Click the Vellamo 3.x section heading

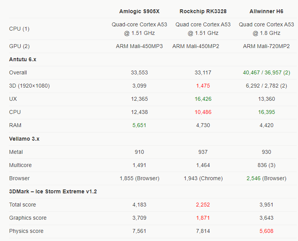[24, 139]
